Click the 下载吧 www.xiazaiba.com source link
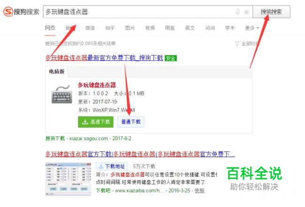The image size is (305, 207). pyautogui.click(x=130, y=191)
